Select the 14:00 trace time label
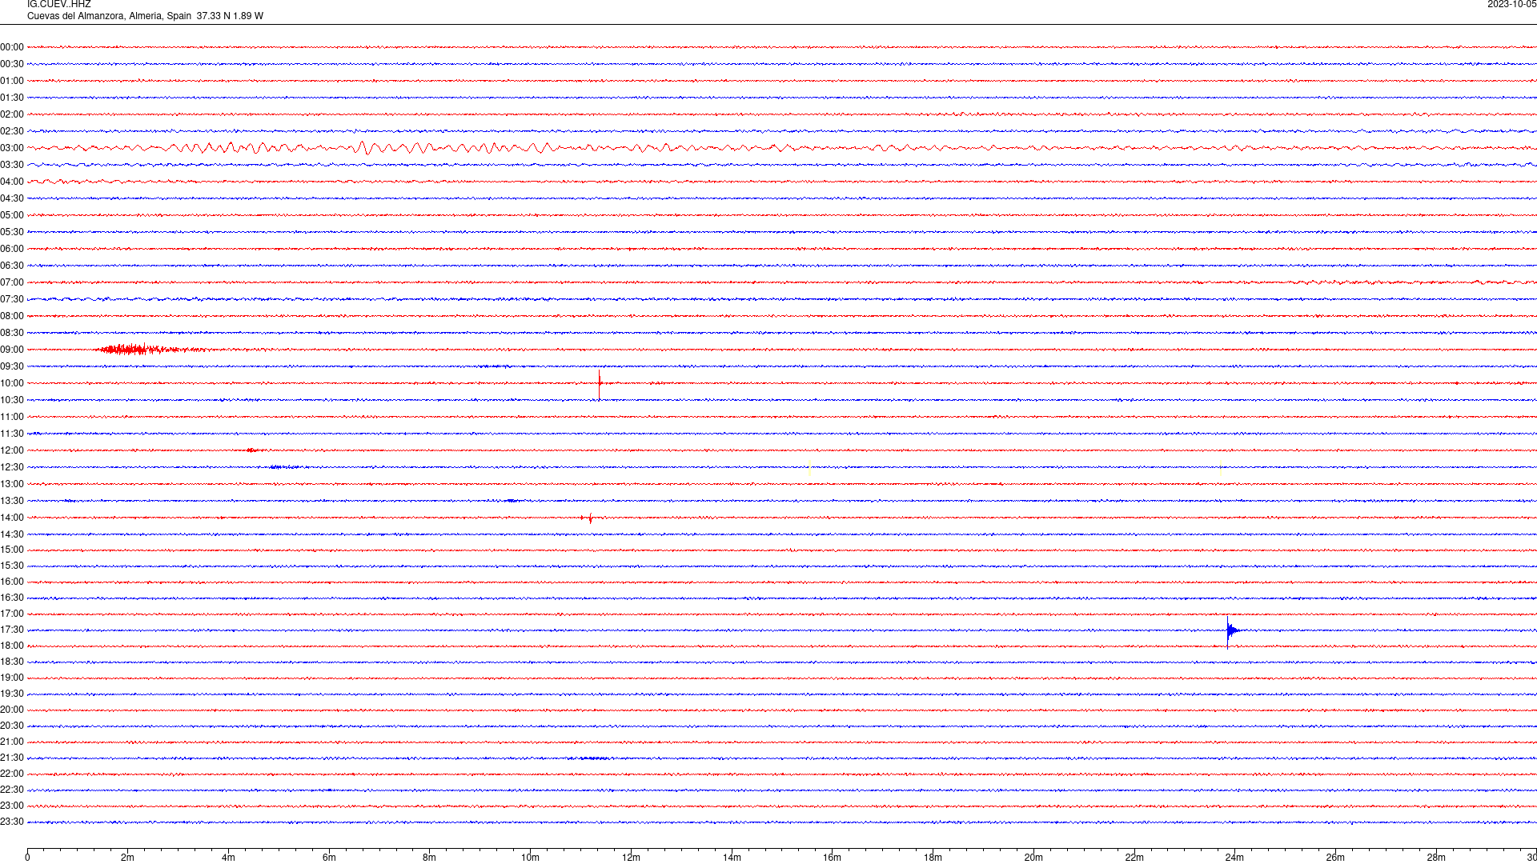 12,518
